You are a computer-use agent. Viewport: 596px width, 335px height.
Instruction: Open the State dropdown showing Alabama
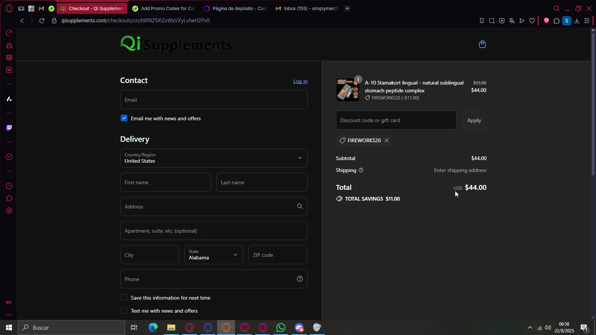(x=214, y=255)
